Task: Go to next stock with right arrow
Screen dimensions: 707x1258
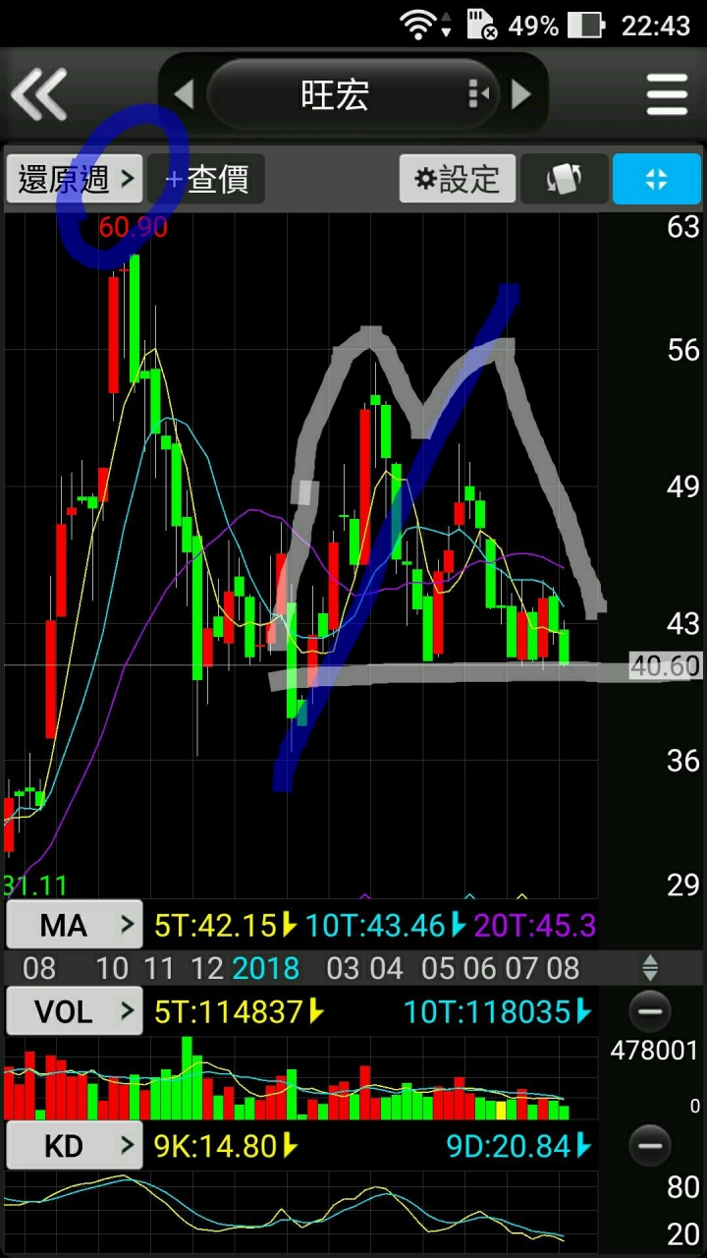Action: pyautogui.click(x=522, y=94)
